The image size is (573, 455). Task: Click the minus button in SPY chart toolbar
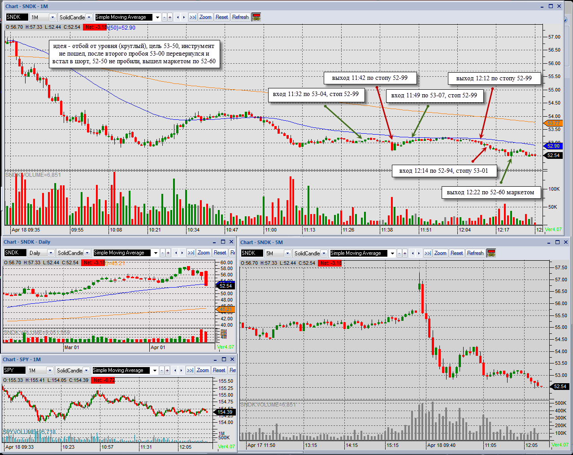(x=162, y=370)
